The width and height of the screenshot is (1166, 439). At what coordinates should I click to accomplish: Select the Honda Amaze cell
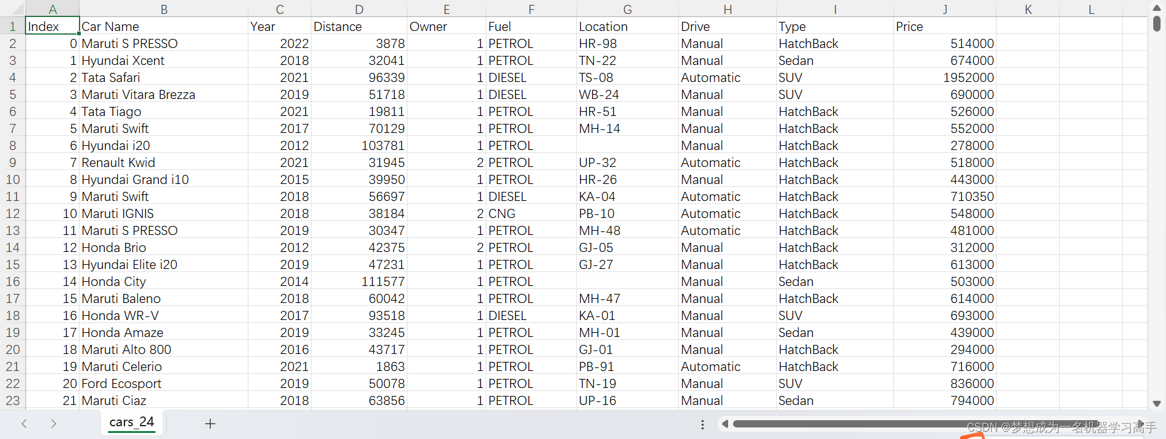pyautogui.click(x=164, y=333)
